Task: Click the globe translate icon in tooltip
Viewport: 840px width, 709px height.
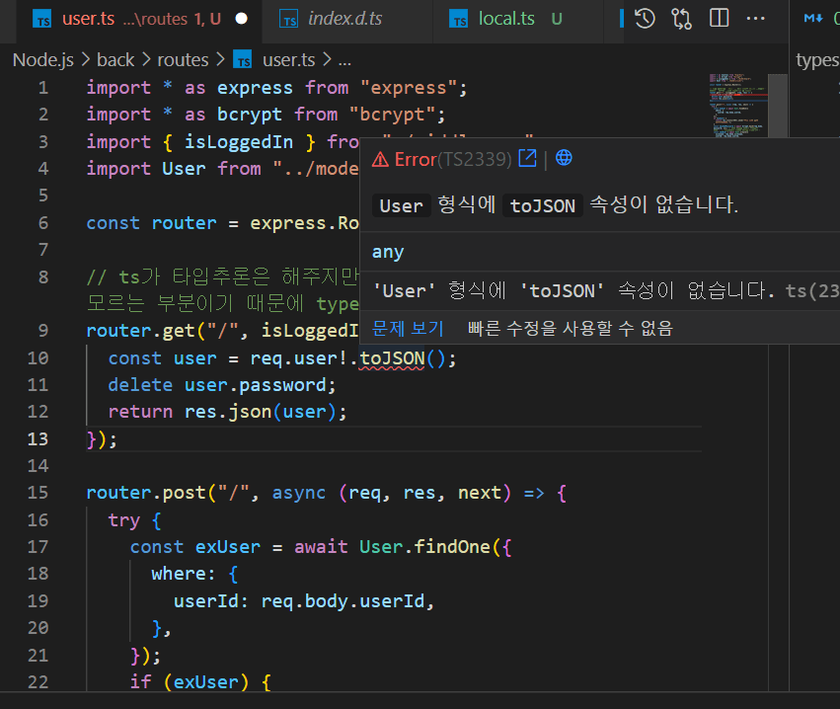Action: 564,158
